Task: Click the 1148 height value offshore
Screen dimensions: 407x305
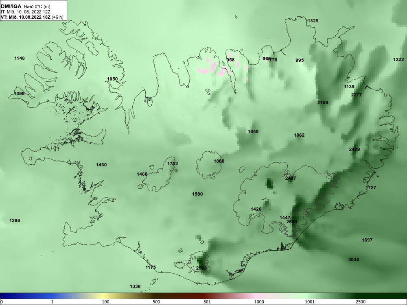Action: tap(20, 58)
